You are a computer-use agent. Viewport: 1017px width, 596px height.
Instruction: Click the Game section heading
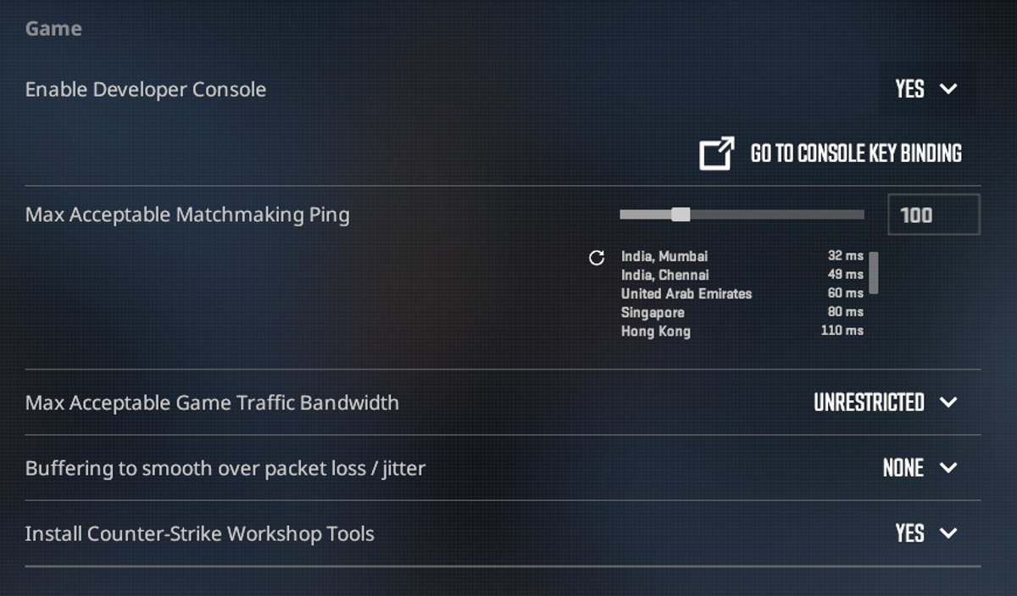click(53, 29)
